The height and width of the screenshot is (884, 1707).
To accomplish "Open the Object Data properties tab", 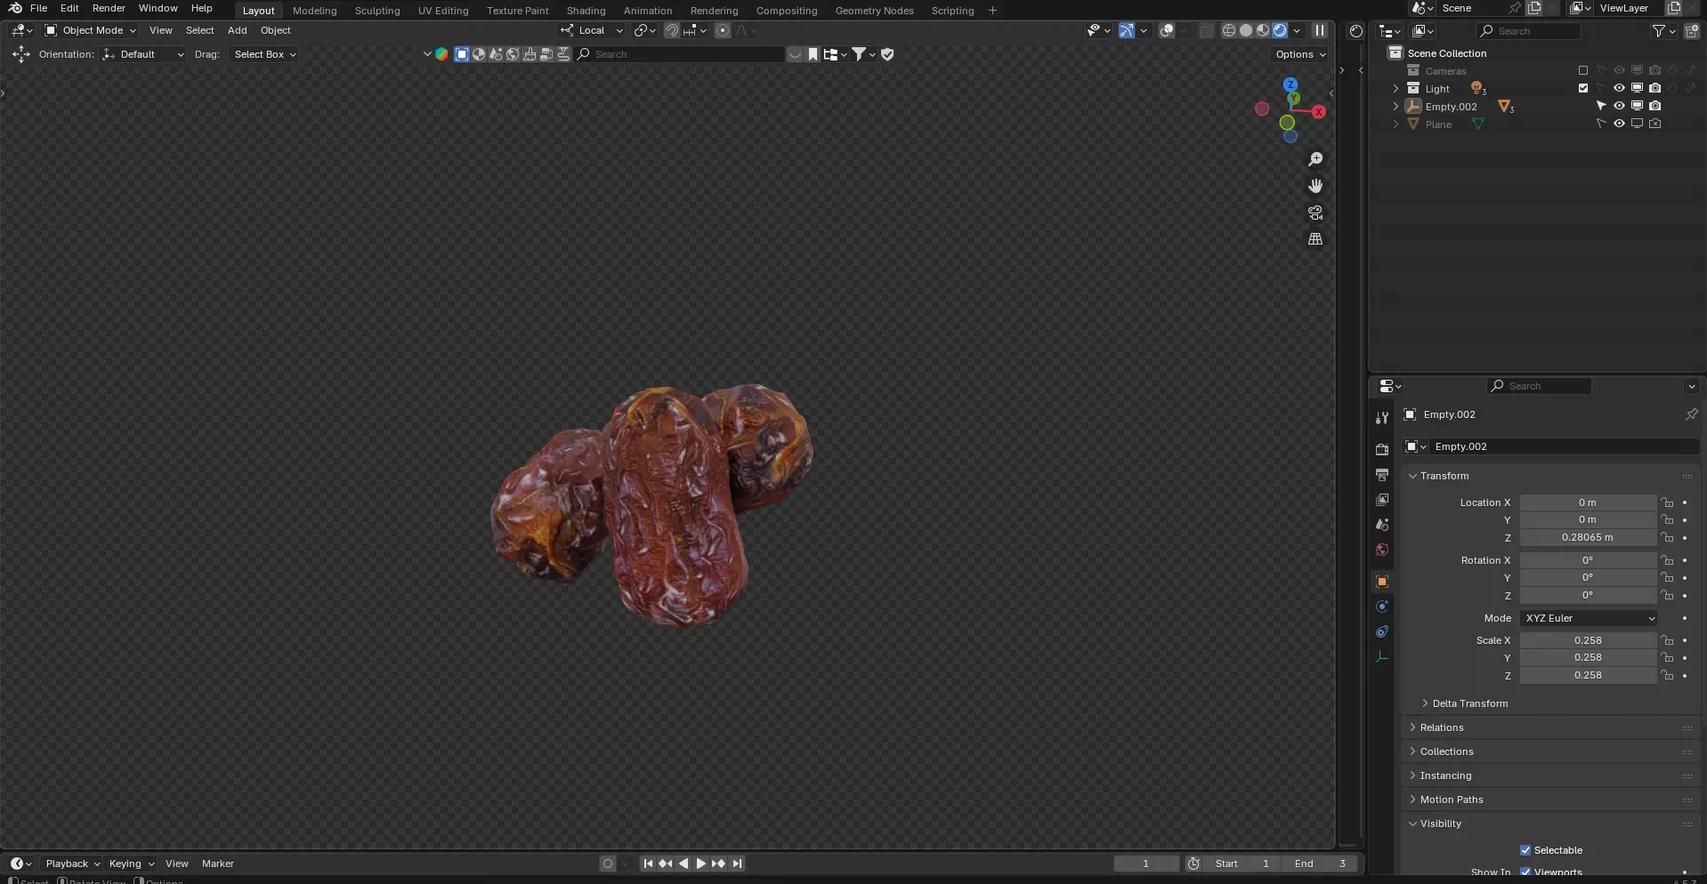I will tap(1381, 656).
